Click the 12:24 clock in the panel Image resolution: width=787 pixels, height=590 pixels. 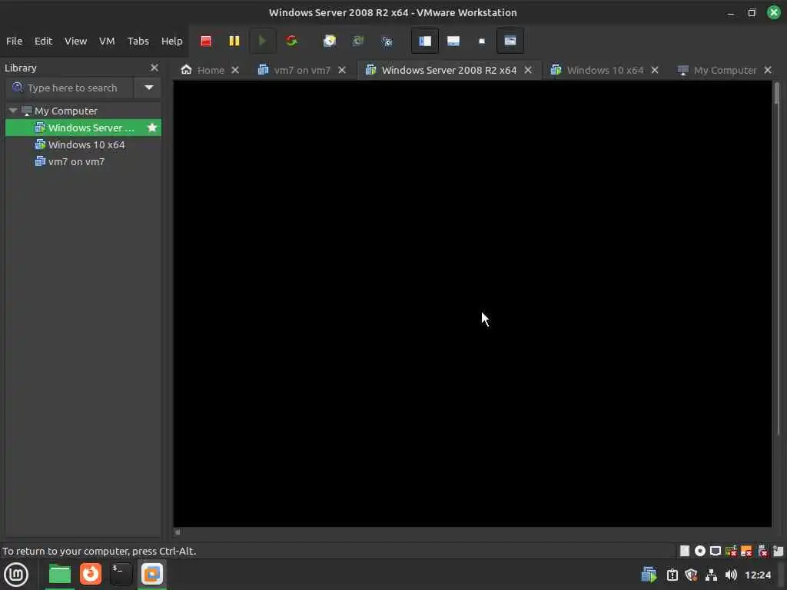pos(757,575)
